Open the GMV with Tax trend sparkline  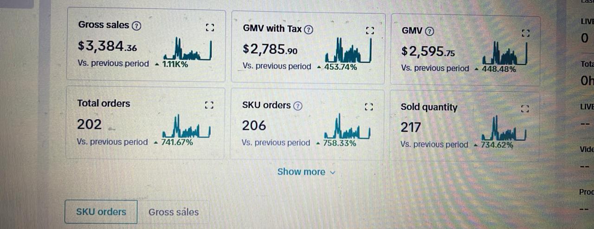pyautogui.click(x=348, y=52)
